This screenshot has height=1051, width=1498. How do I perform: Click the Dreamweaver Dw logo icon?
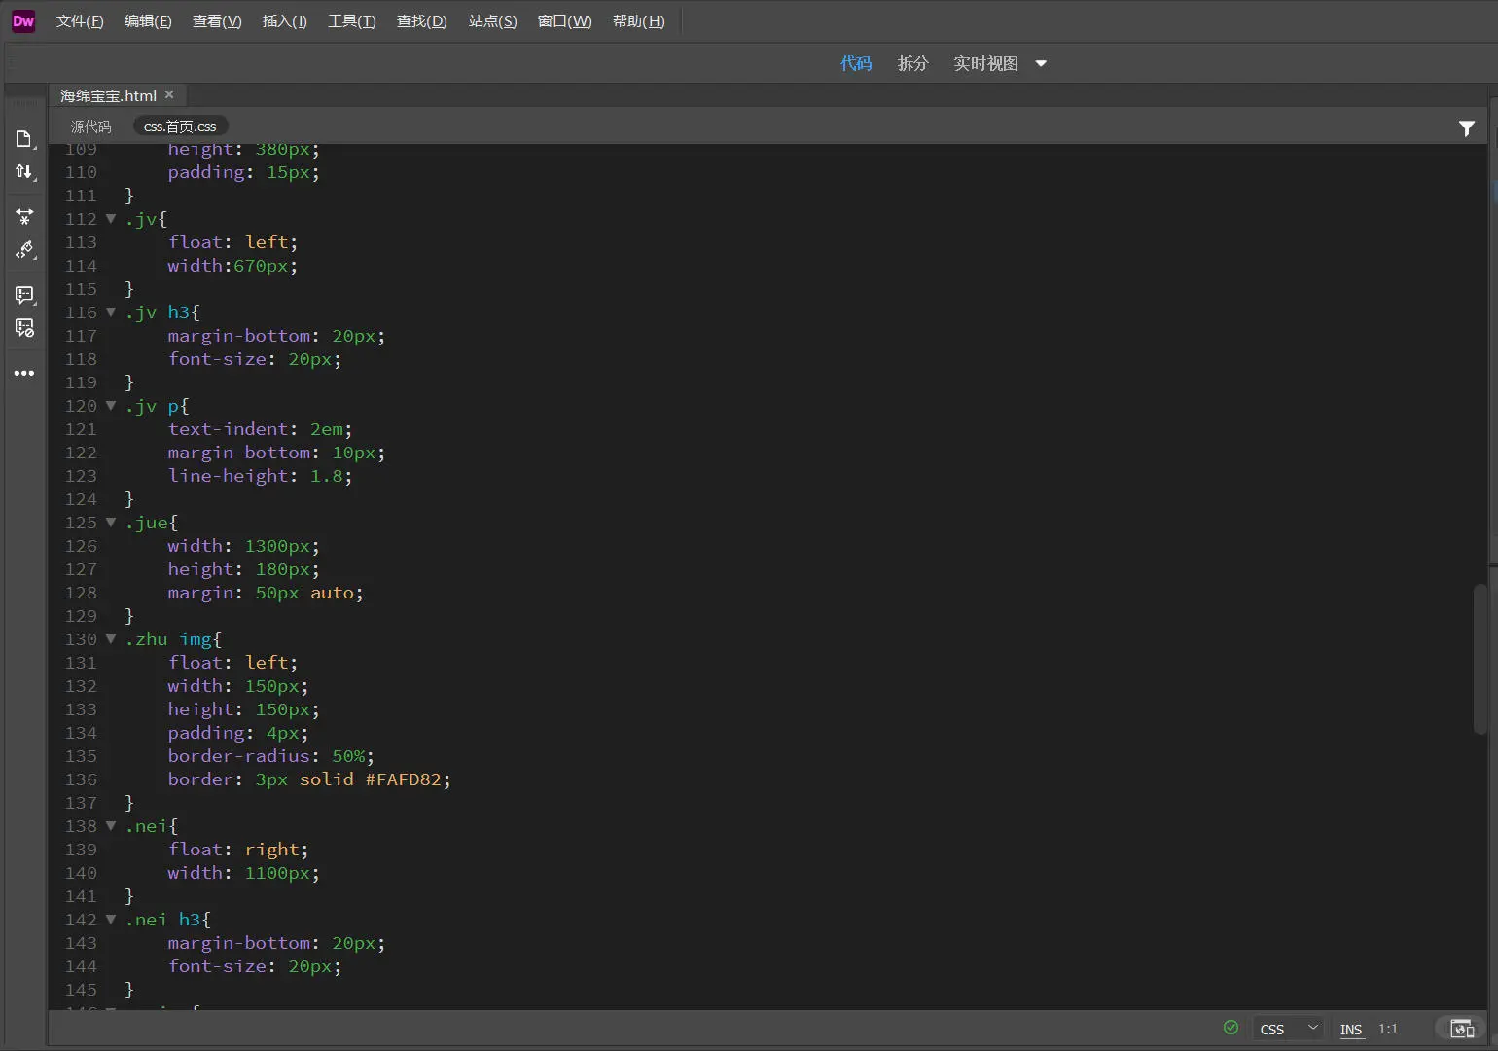click(23, 21)
